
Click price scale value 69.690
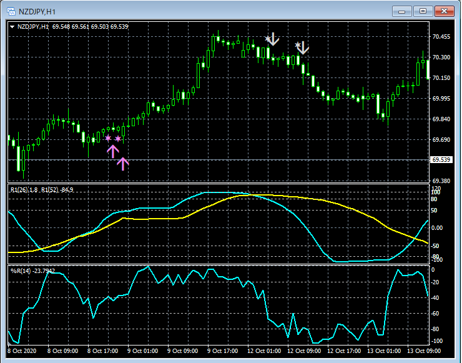[441, 140]
